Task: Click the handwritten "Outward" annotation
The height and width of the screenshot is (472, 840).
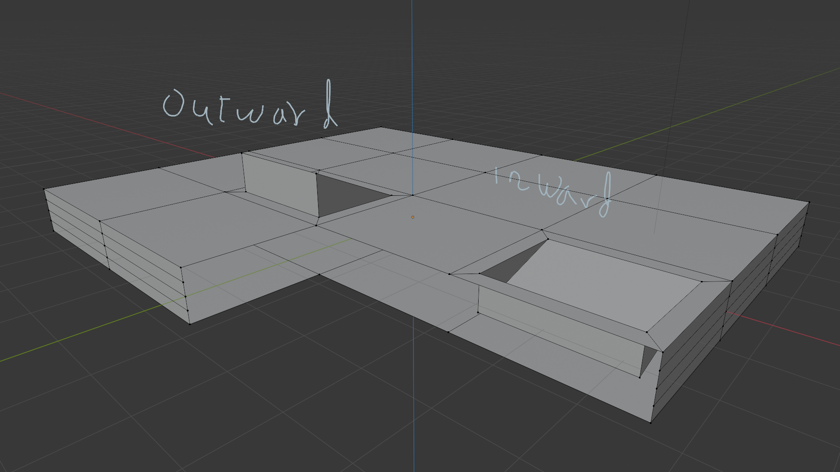Action: [250, 105]
